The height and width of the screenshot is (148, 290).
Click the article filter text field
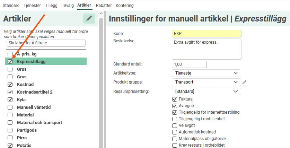pyautogui.click(x=46, y=43)
